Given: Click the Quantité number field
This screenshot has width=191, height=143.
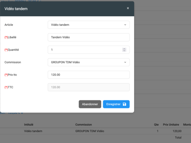Looking at the screenshot, I should point(89,50).
